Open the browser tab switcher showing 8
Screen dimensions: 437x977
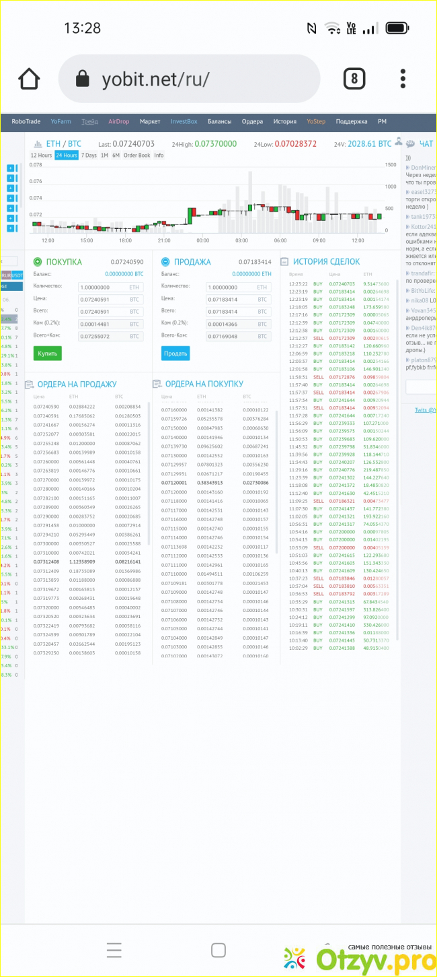[354, 79]
